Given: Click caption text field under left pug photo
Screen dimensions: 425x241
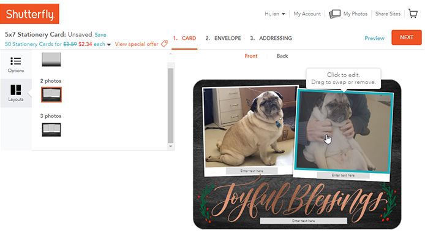Looking at the screenshot, I should click(x=252, y=170).
